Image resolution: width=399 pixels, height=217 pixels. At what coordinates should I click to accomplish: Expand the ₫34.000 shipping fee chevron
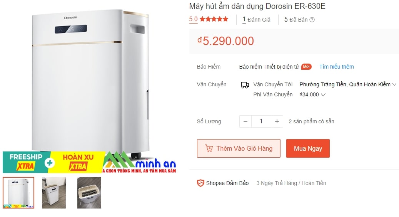[323, 94]
